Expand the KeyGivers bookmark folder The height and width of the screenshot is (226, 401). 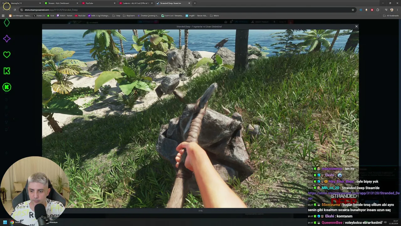coord(129,15)
